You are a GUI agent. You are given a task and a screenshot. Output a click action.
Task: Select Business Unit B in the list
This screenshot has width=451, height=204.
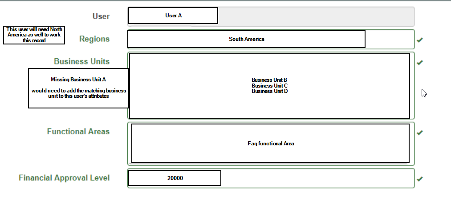(x=269, y=80)
